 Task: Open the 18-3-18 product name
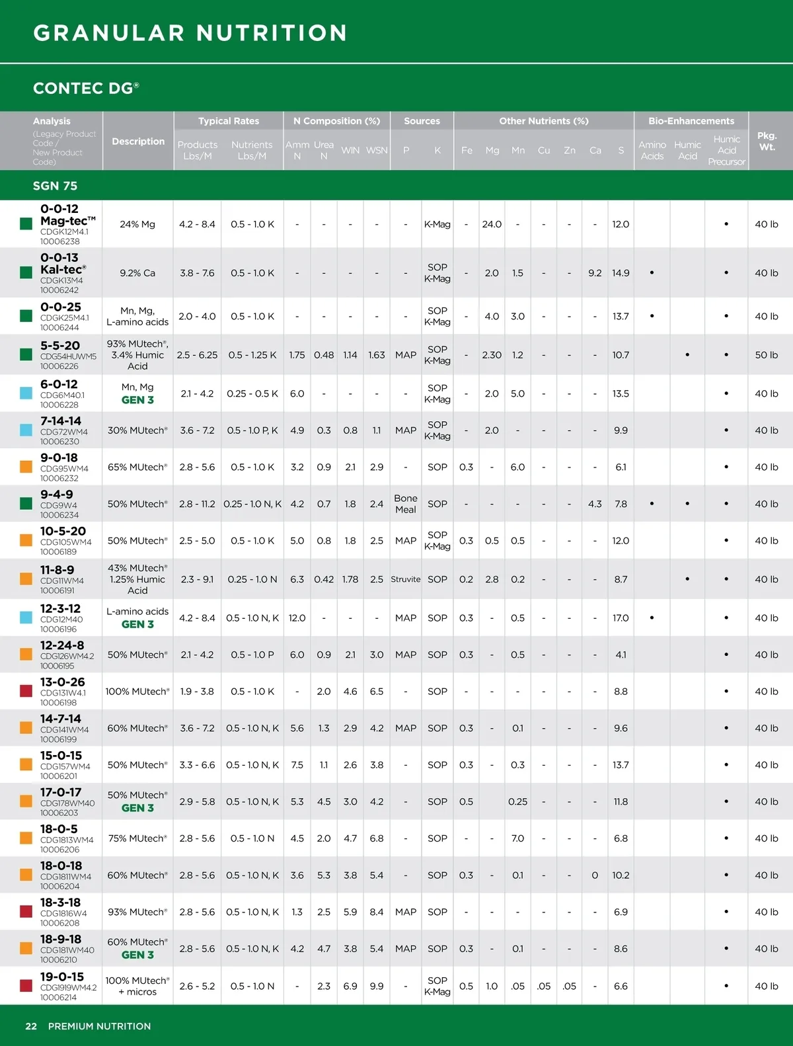[x=60, y=903]
